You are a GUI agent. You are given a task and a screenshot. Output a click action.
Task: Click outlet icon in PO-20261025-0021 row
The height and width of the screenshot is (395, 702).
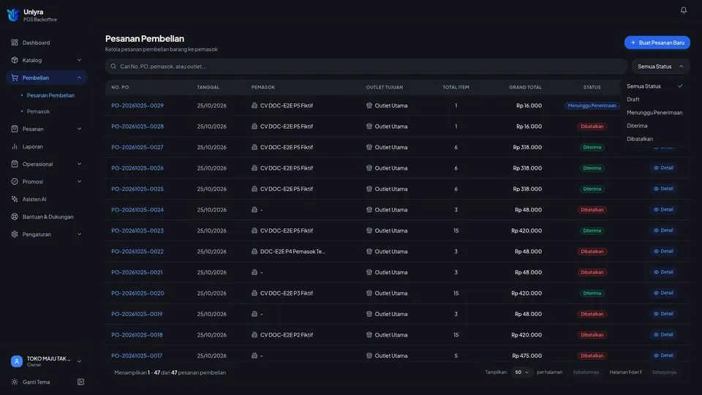coord(369,272)
